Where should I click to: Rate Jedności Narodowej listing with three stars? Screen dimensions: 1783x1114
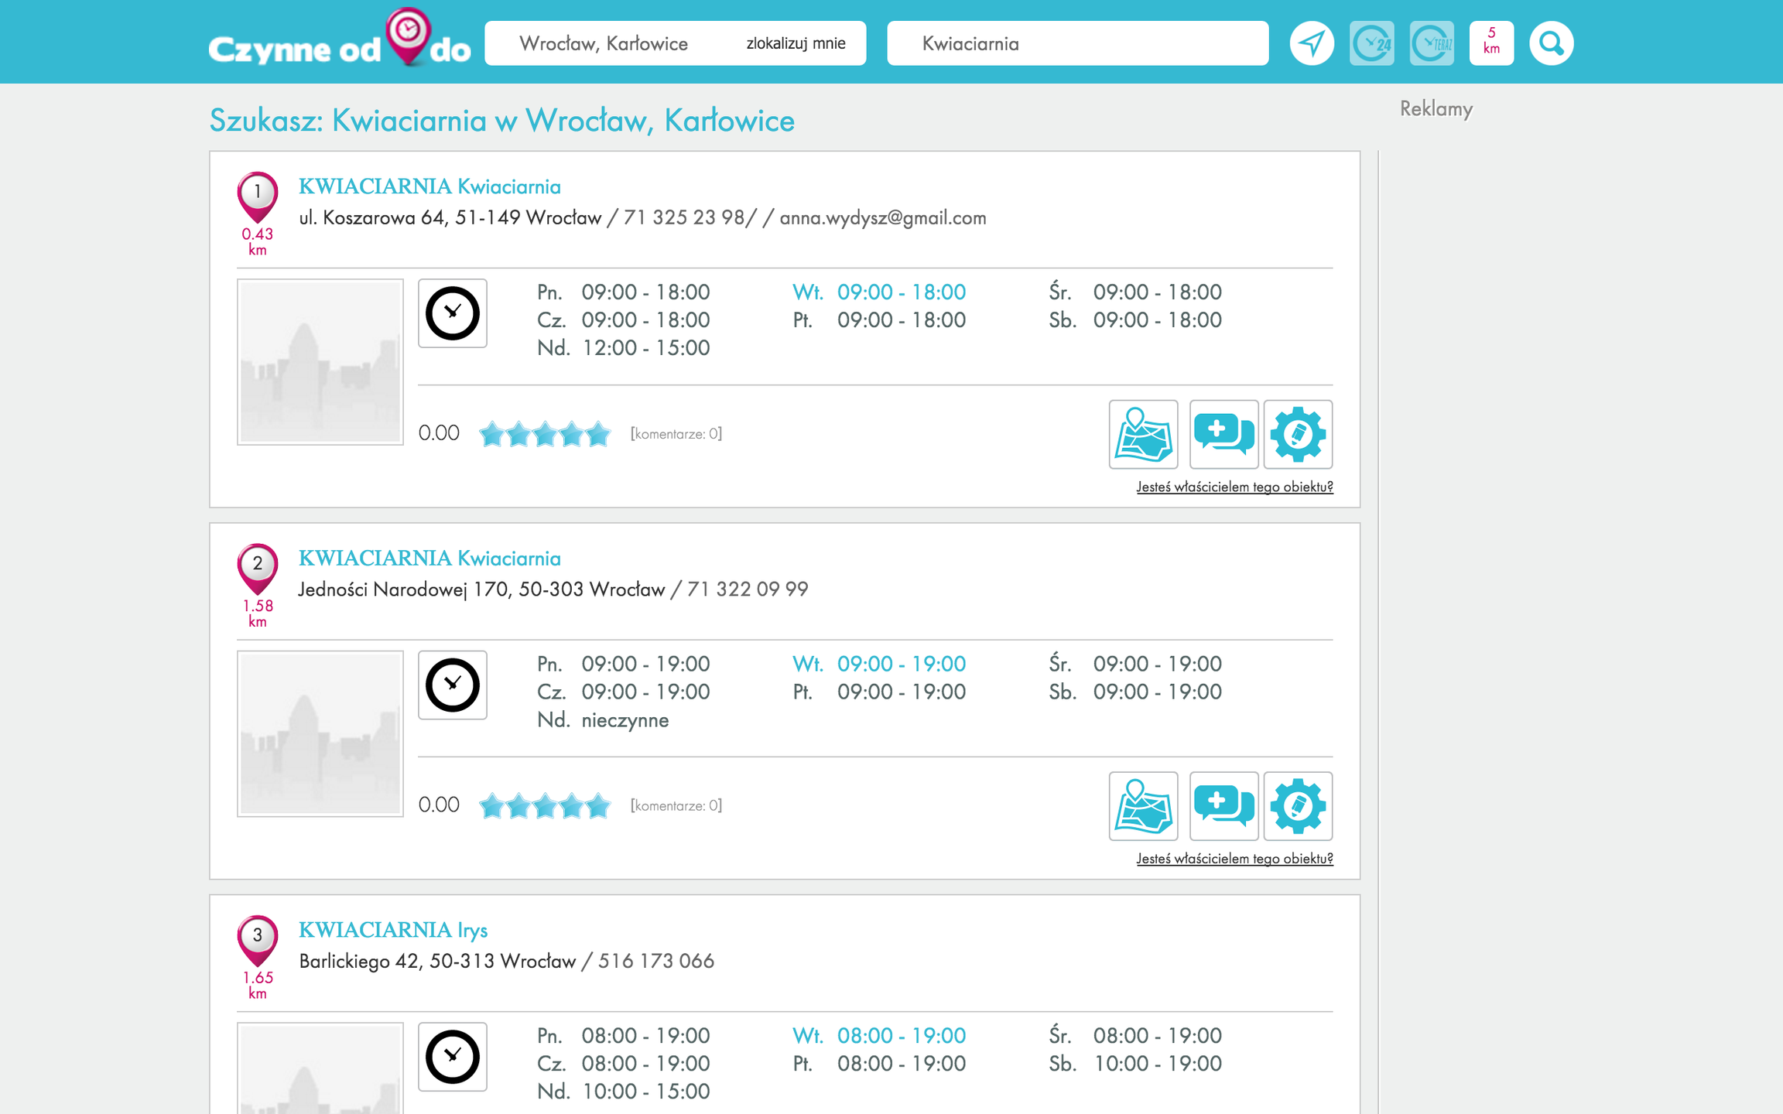click(x=545, y=806)
